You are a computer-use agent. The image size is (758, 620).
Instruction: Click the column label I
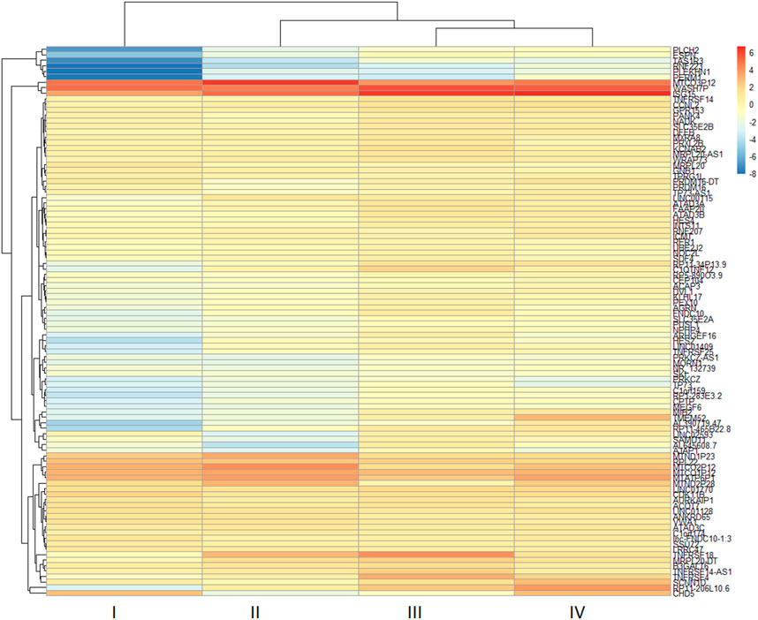point(114,612)
